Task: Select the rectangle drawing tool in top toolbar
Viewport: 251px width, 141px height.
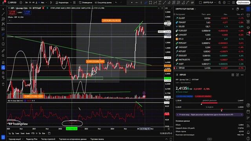Action: (151, 3)
